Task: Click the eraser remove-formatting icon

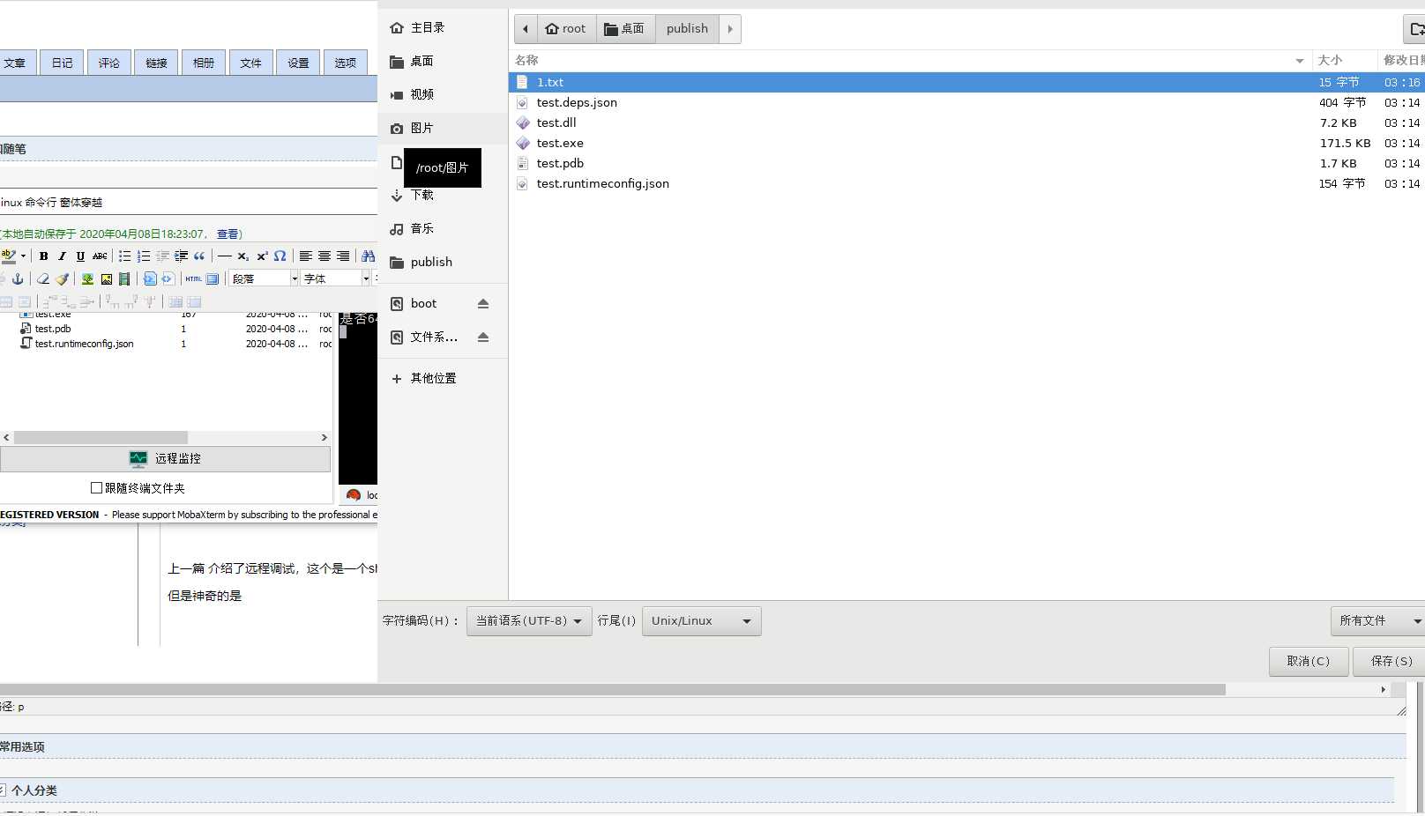Action: [42, 278]
